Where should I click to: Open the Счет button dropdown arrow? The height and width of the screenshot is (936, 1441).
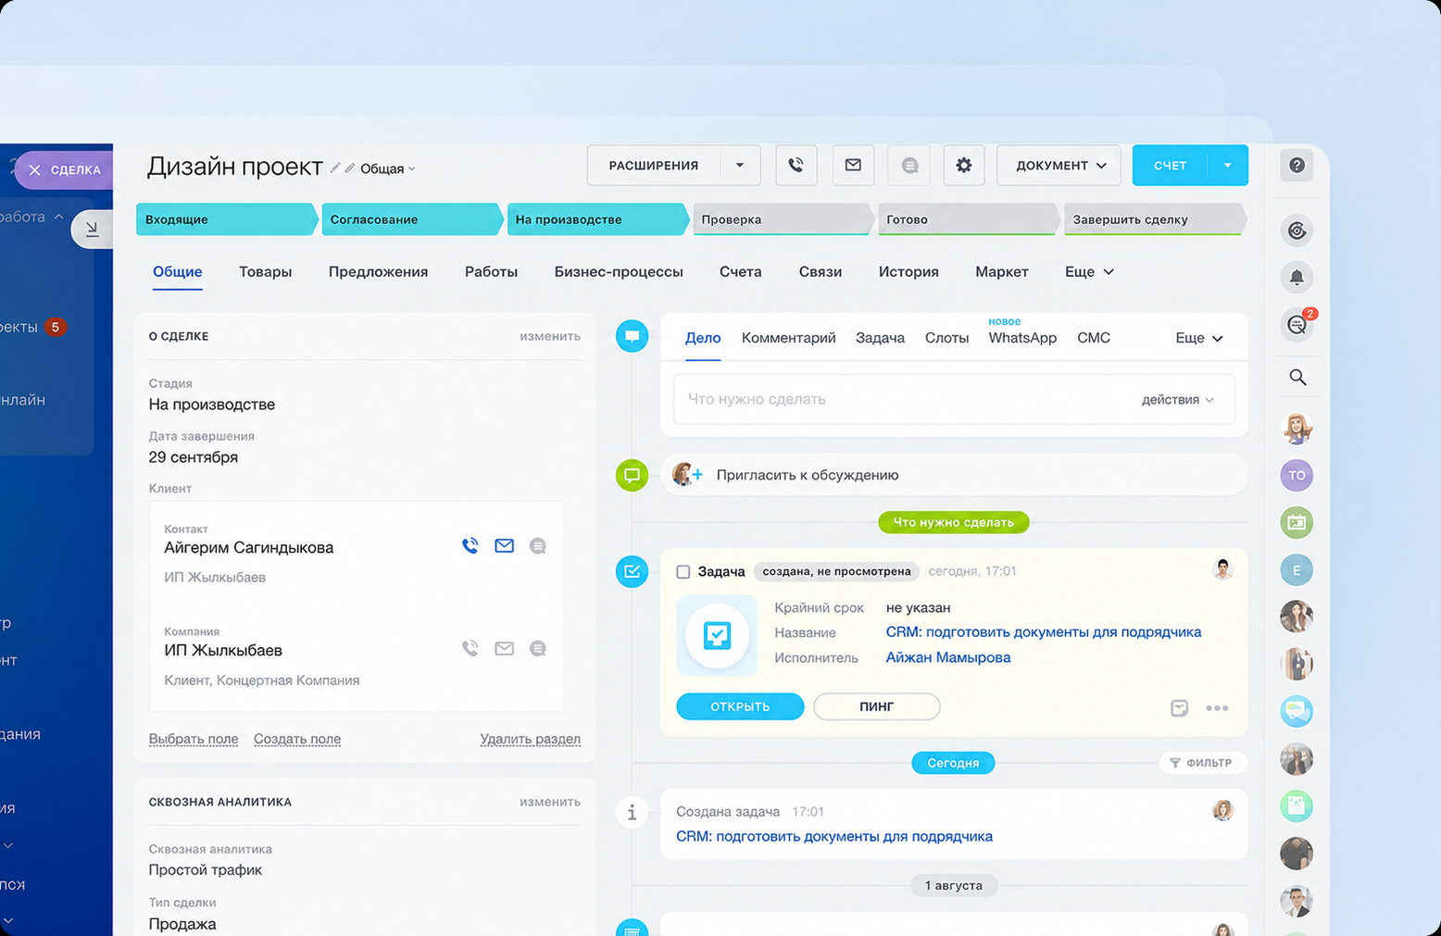click(1228, 166)
